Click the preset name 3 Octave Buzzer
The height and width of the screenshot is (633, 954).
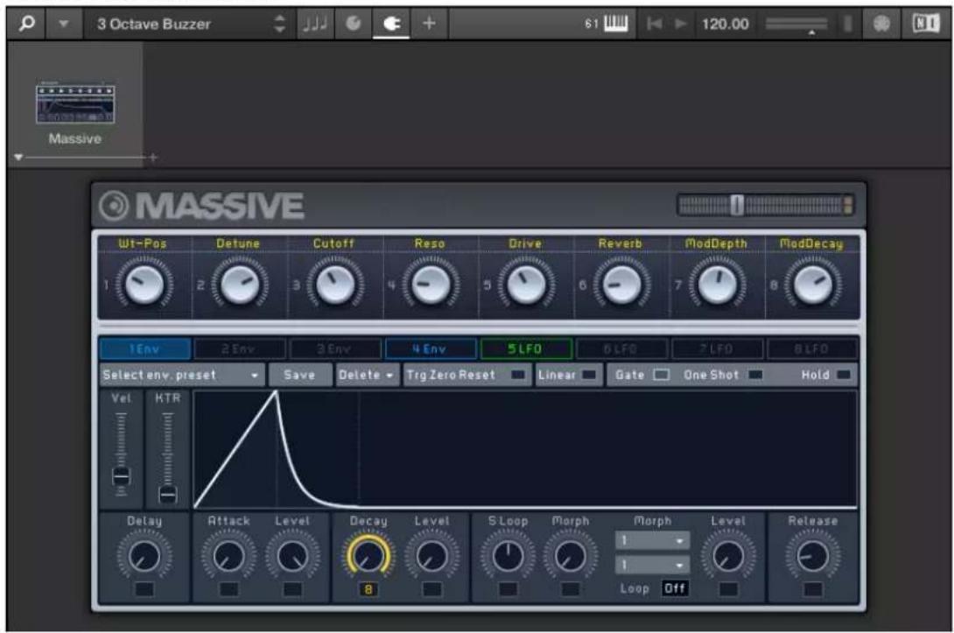pos(154,25)
